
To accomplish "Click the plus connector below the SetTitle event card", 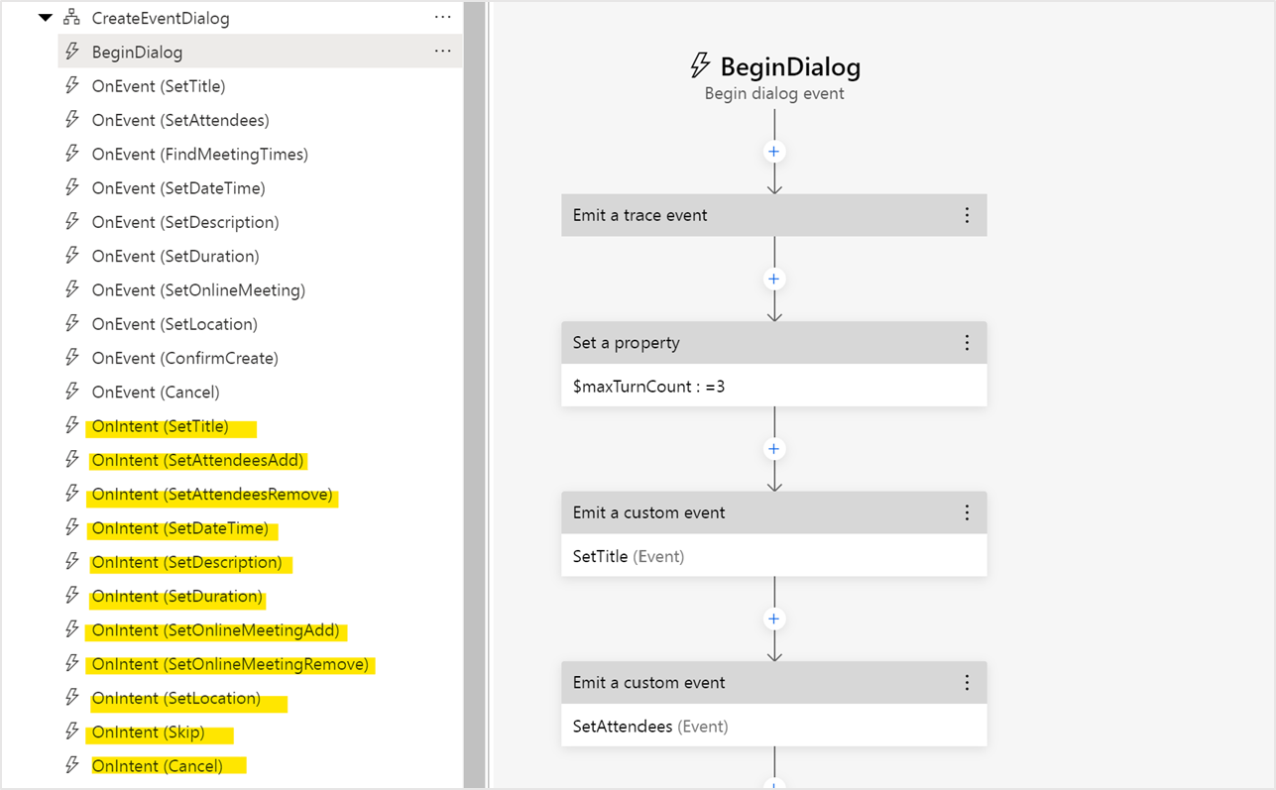I will pos(773,618).
